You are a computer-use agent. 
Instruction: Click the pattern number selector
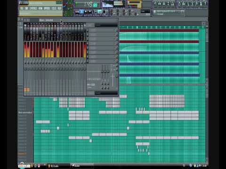click(x=106, y=12)
